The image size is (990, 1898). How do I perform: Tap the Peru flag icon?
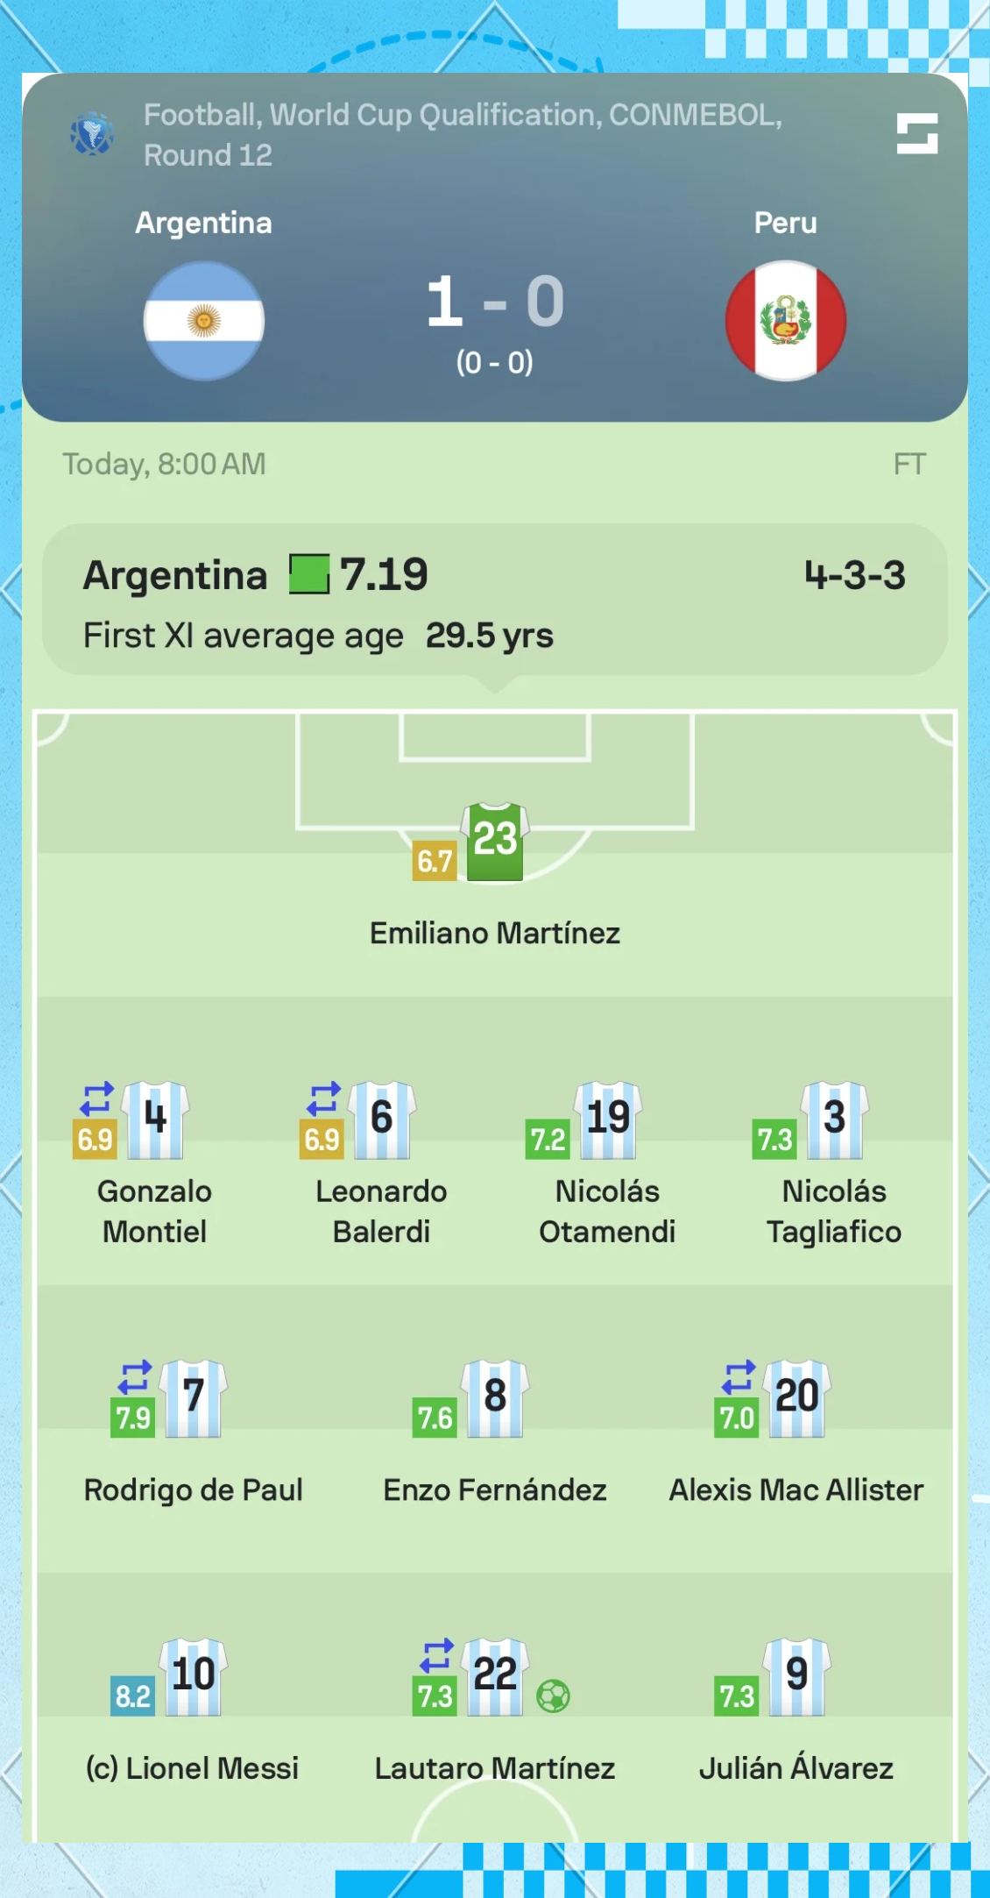786,321
